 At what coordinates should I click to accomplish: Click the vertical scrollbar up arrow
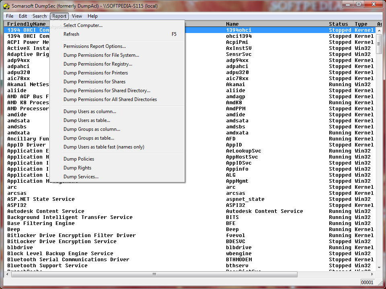tap(379, 30)
